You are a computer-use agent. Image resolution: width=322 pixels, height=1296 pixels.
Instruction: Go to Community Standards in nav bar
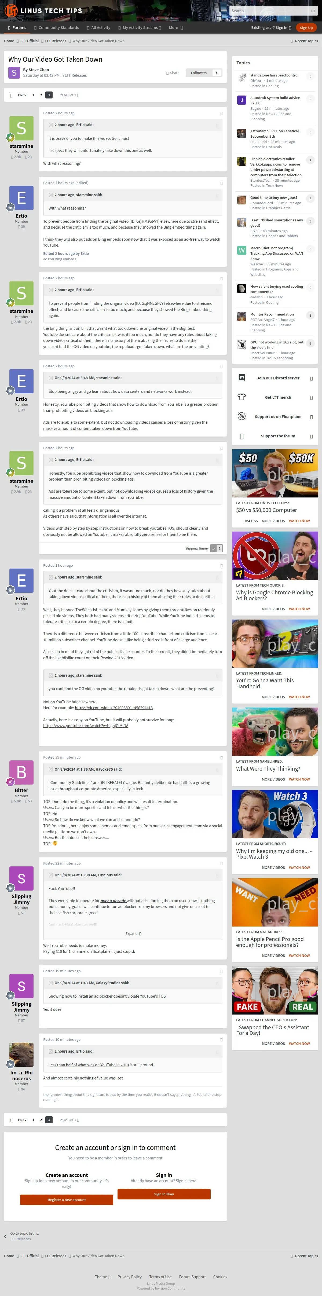(x=56, y=28)
